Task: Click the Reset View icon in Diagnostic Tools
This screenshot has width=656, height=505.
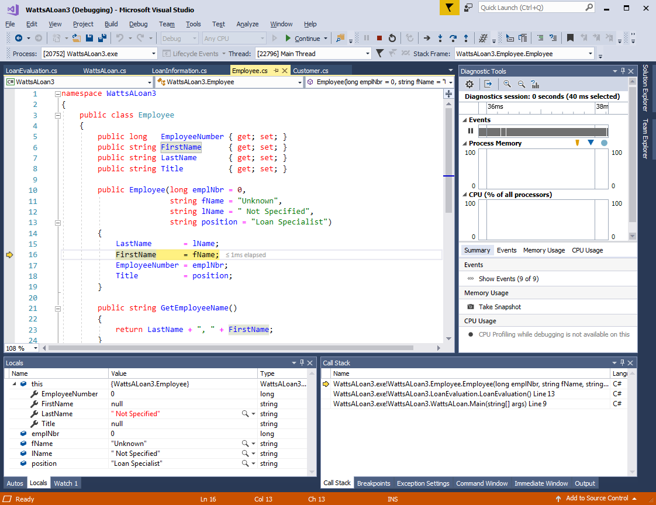Action: pyautogui.click(x=535, y=84)
